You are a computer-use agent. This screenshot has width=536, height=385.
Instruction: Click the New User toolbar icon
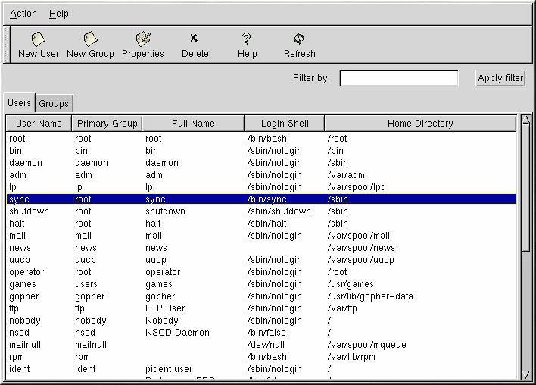coord(39,45)
